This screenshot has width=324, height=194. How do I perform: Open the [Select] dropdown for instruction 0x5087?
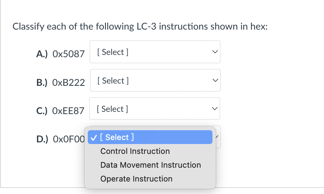(x=155, y=52)
